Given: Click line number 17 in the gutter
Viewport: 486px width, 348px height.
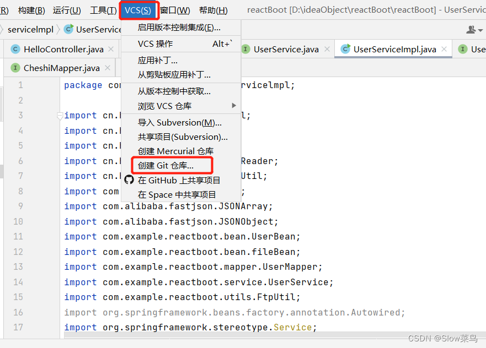Looking at the screenshot, I should pos(18,328).
